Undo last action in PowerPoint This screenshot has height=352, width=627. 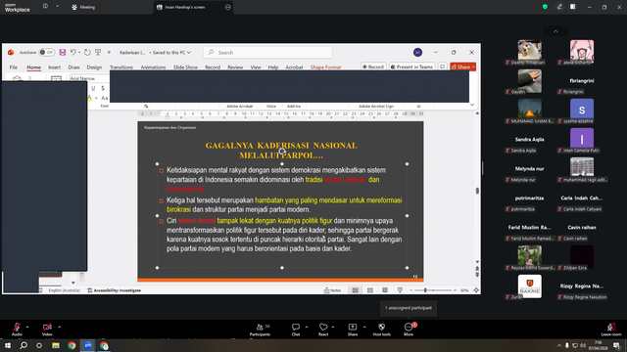[x=72, y=52]
